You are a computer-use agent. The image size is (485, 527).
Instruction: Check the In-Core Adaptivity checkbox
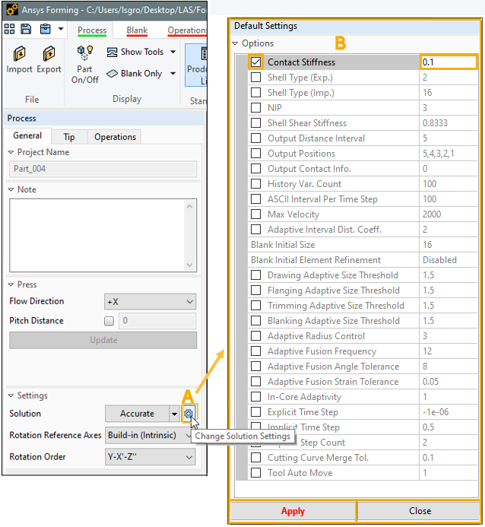coord(255,397)
